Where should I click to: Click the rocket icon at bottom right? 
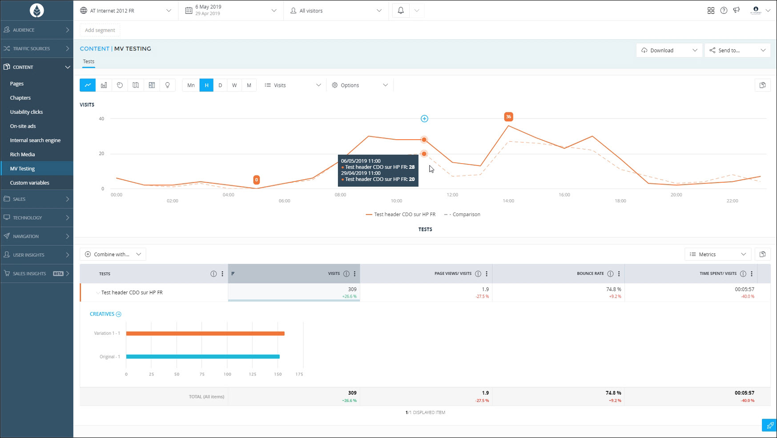coord(769,426)
